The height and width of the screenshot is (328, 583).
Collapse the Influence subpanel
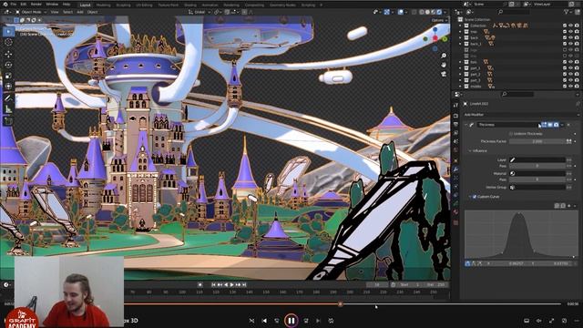click(x=470, y=150)
